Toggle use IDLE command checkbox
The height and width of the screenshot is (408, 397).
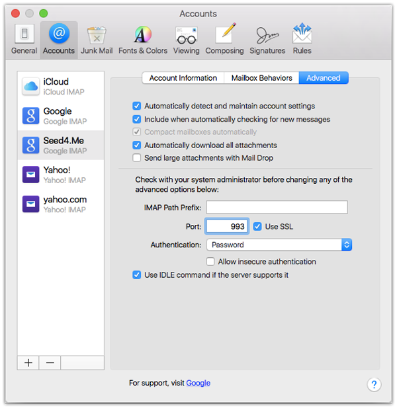point(137,275)
